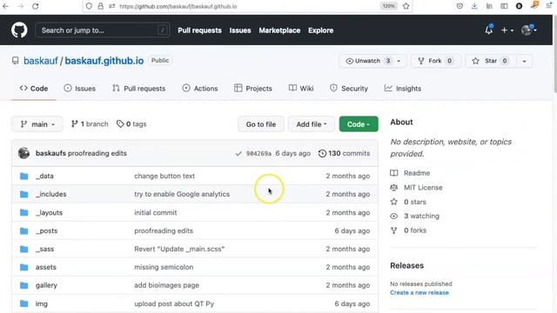
Task: Open the baskauf.github.io repository link
Action: click(x=104, y=61)
